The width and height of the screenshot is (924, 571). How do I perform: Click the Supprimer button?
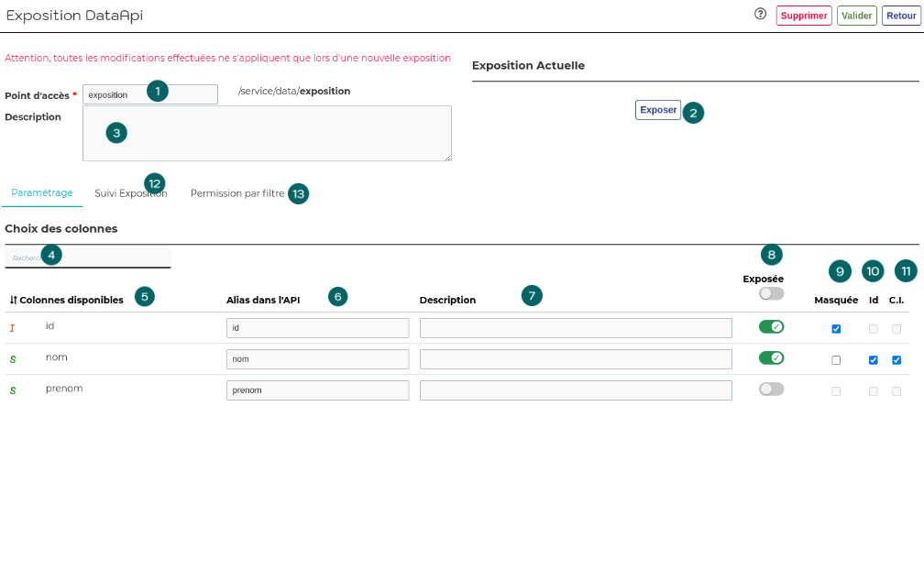point(803,15)
